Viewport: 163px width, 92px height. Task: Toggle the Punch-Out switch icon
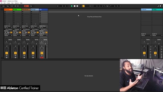click(x=110, y=6)
